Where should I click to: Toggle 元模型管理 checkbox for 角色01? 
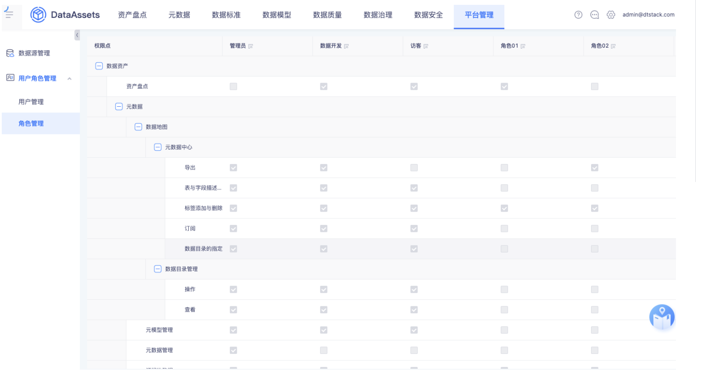[504, 330]
